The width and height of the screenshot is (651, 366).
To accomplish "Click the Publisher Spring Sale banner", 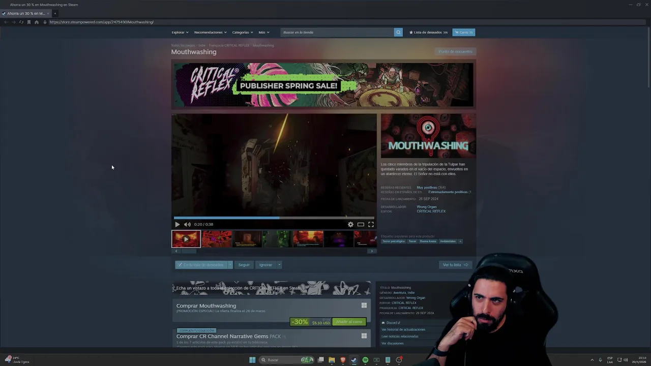I will pos(323,85).
